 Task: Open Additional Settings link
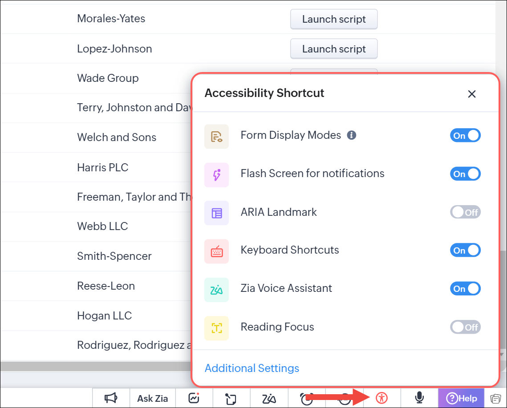pos(251,368)
